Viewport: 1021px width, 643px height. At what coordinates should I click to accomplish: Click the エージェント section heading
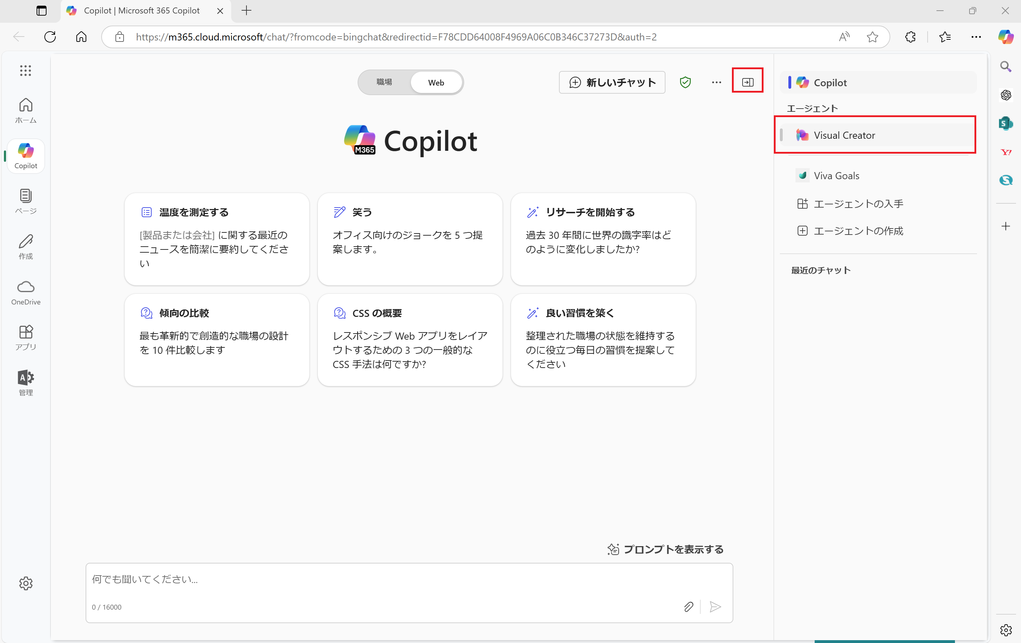tap(812, 109)
